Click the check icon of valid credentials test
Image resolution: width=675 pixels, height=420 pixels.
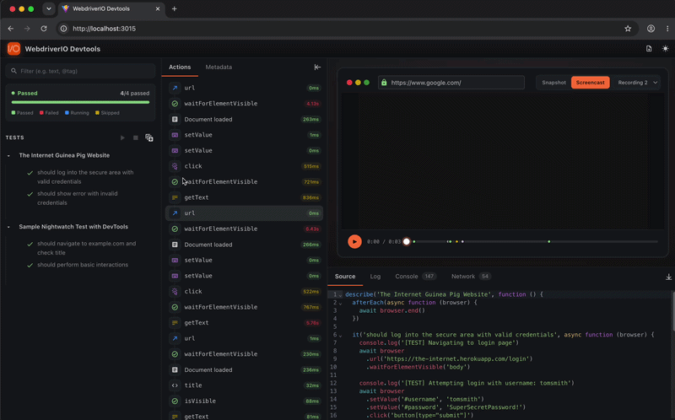point(30,173)
